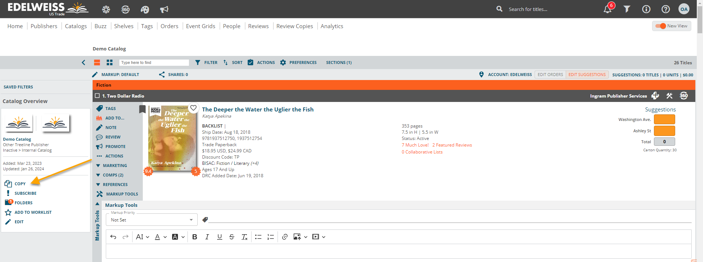This screenshot has width=703, height=262.
Task: Add catalog to worklist
Action: (28, 212)
